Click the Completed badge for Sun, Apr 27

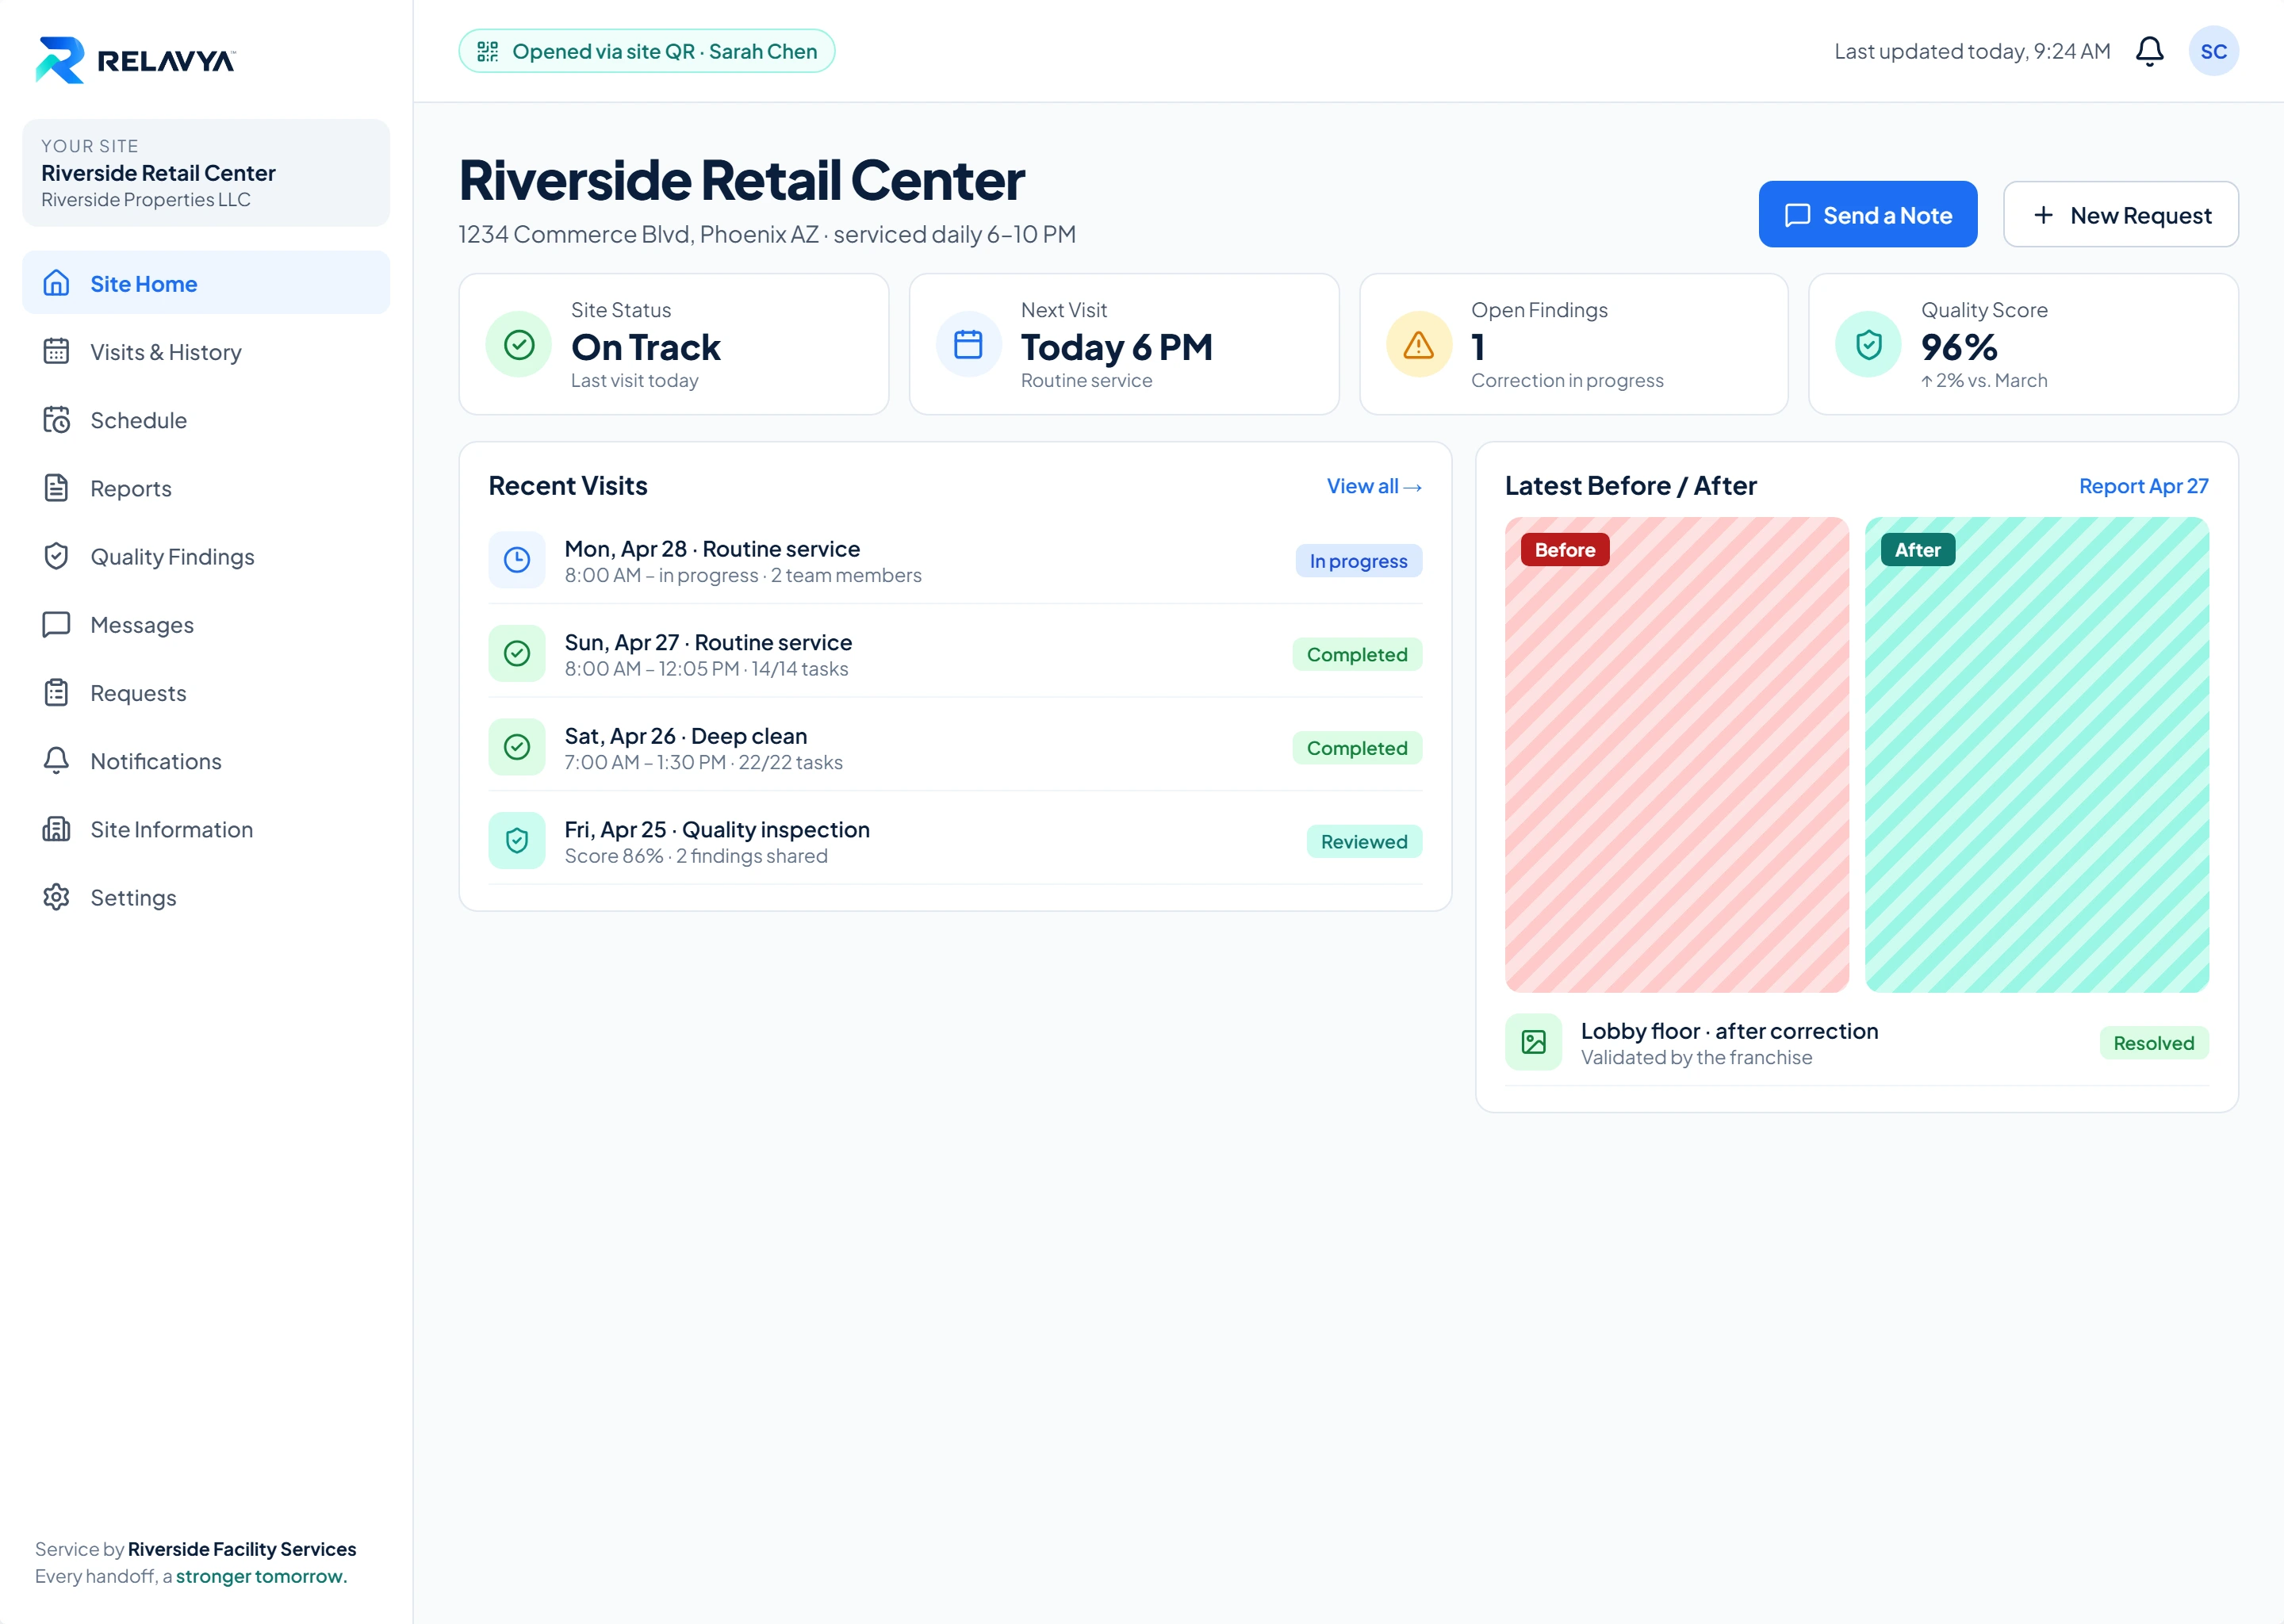[1357, 655]
